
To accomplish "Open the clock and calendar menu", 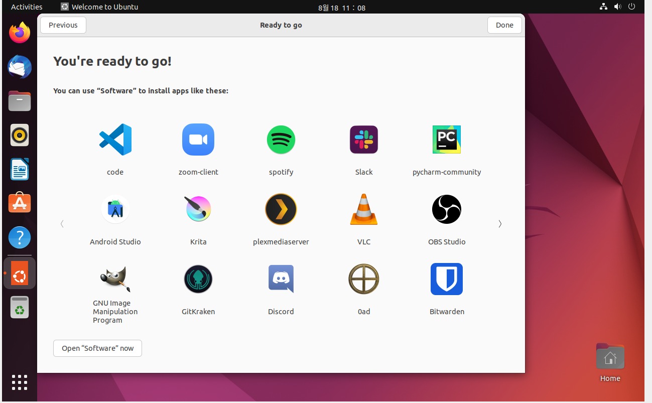I will (x=342, y=8).
